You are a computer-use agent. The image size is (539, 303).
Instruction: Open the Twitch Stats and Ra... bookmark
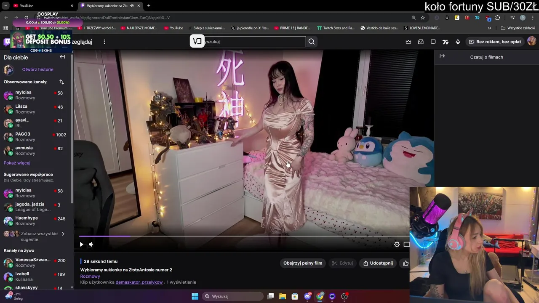[336, 28]
